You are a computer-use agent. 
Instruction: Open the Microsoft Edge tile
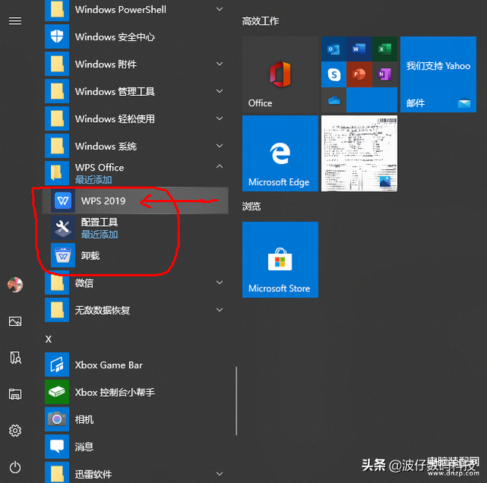(x=280, y=154)
